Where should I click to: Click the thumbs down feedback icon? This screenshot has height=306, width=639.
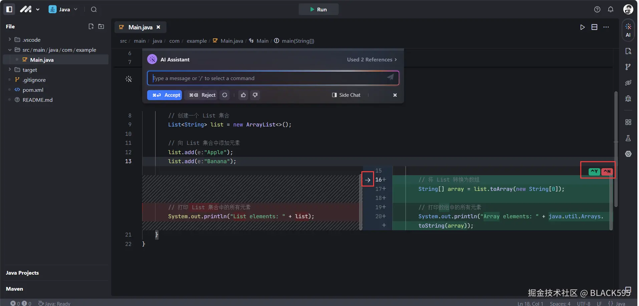pos(255,95)
